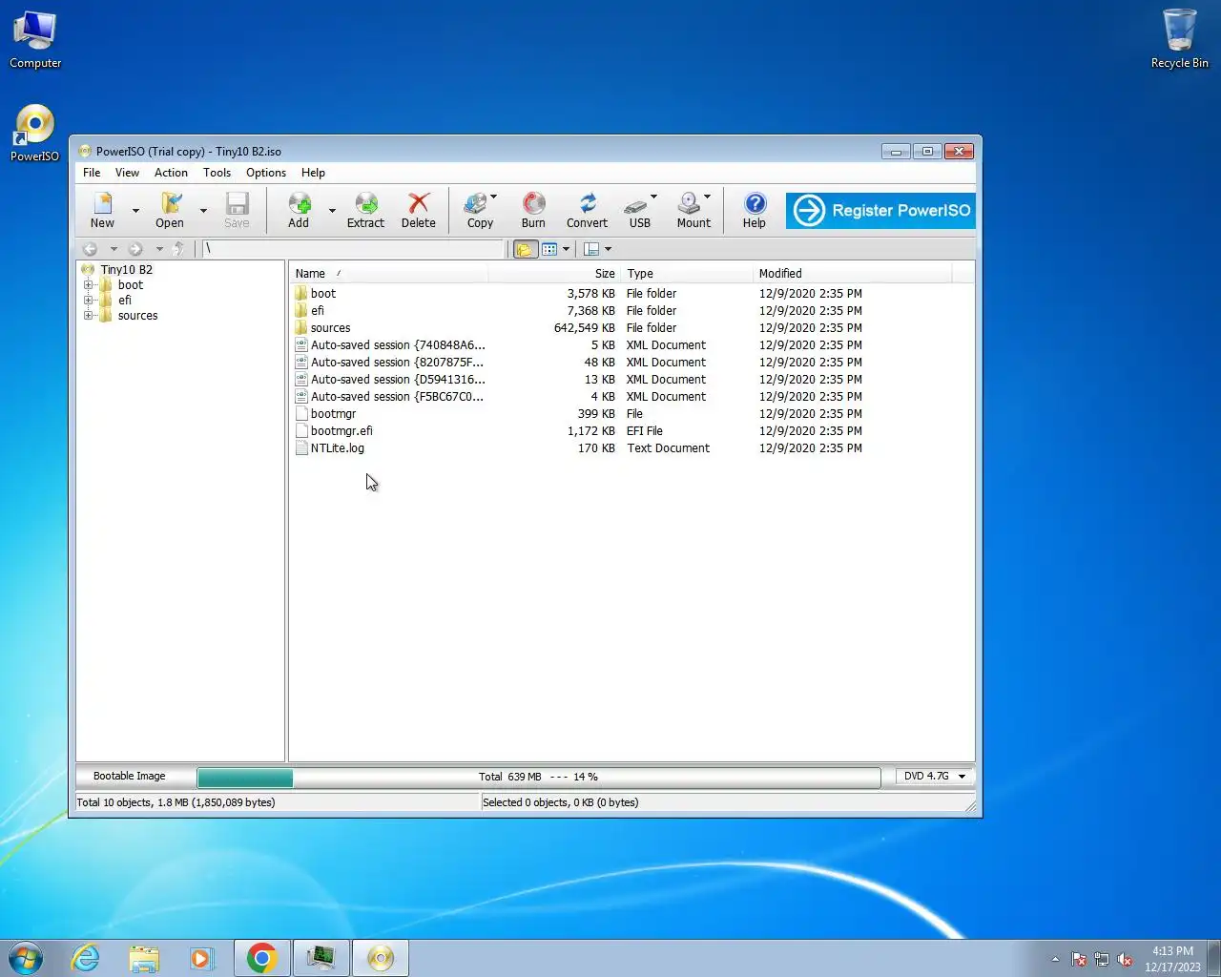1221x977 pixels.
Task: Click the file list view style icon
Action: [x=549, y=249]
